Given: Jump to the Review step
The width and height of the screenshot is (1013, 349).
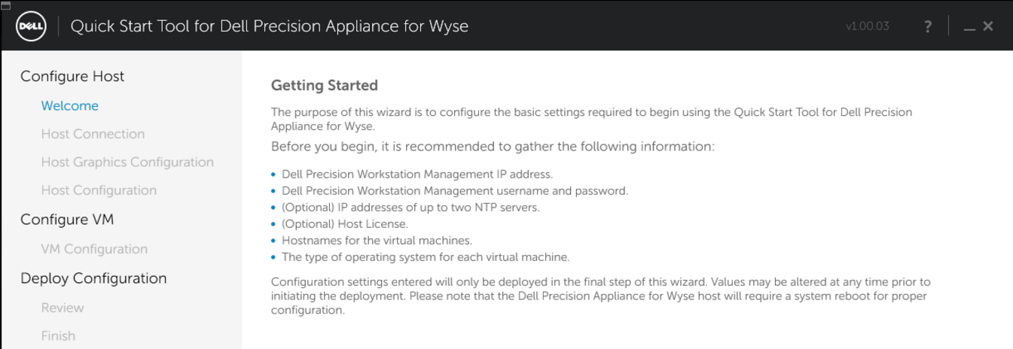Looking at the screenshot, I should tap(63, 308).
